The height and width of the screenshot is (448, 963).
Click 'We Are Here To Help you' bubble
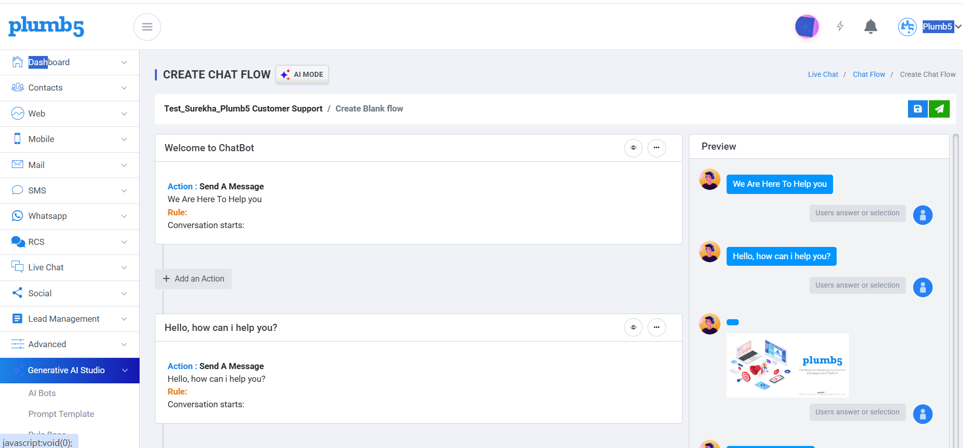tap(780, 184)
